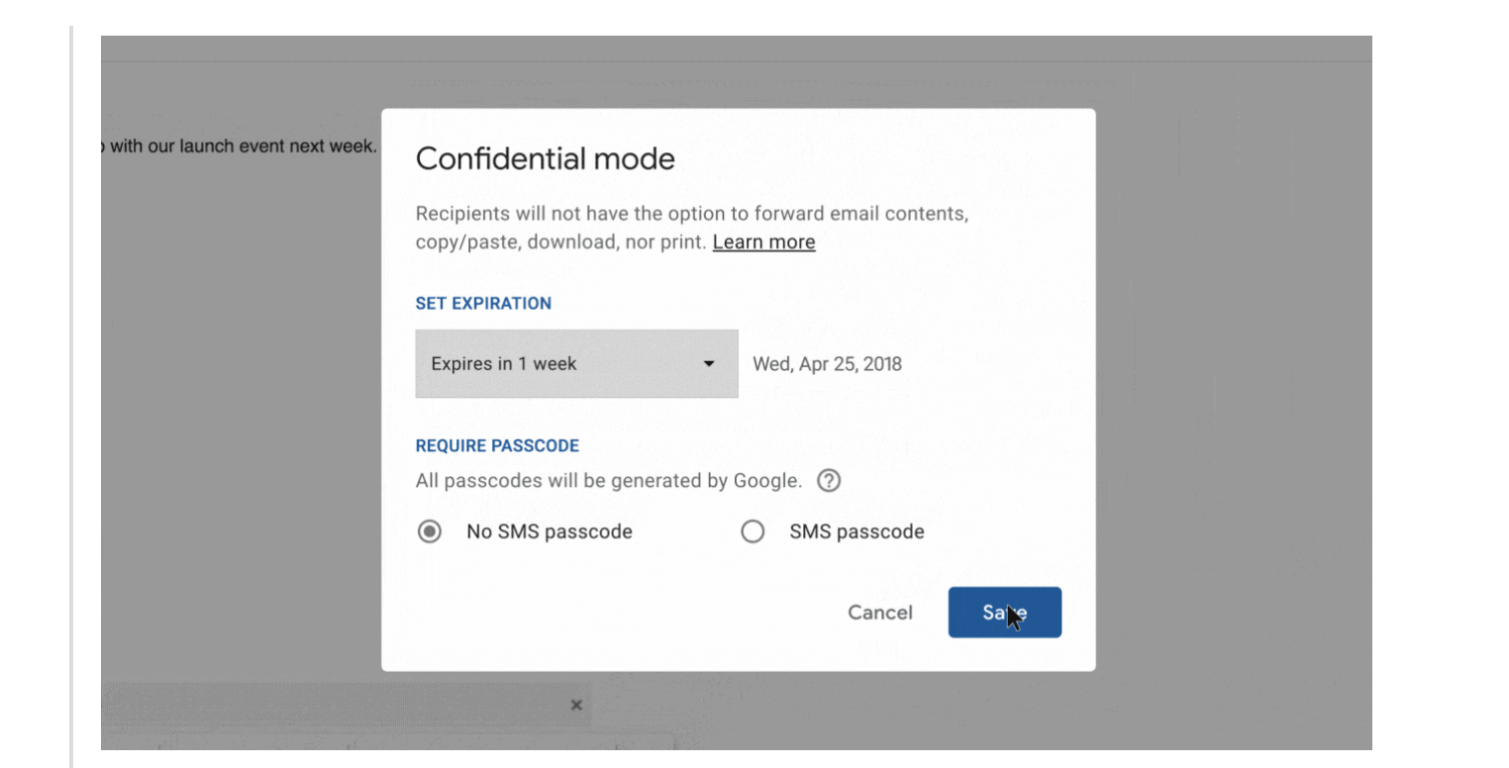Click the Cancel button
This screenshot has width=1509, height=768.
[880, 613]
